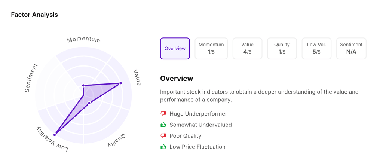Click the thumbs-up icon beside Somewhat Undervalued

pos(163,125)
